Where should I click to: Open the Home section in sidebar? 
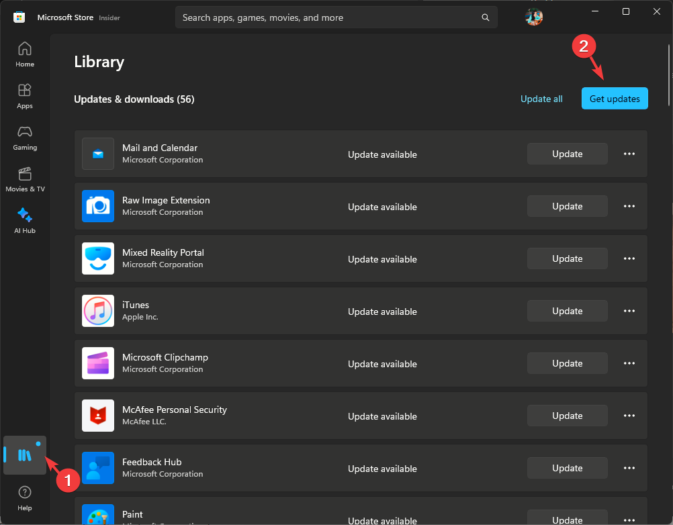tap(25, 54)
